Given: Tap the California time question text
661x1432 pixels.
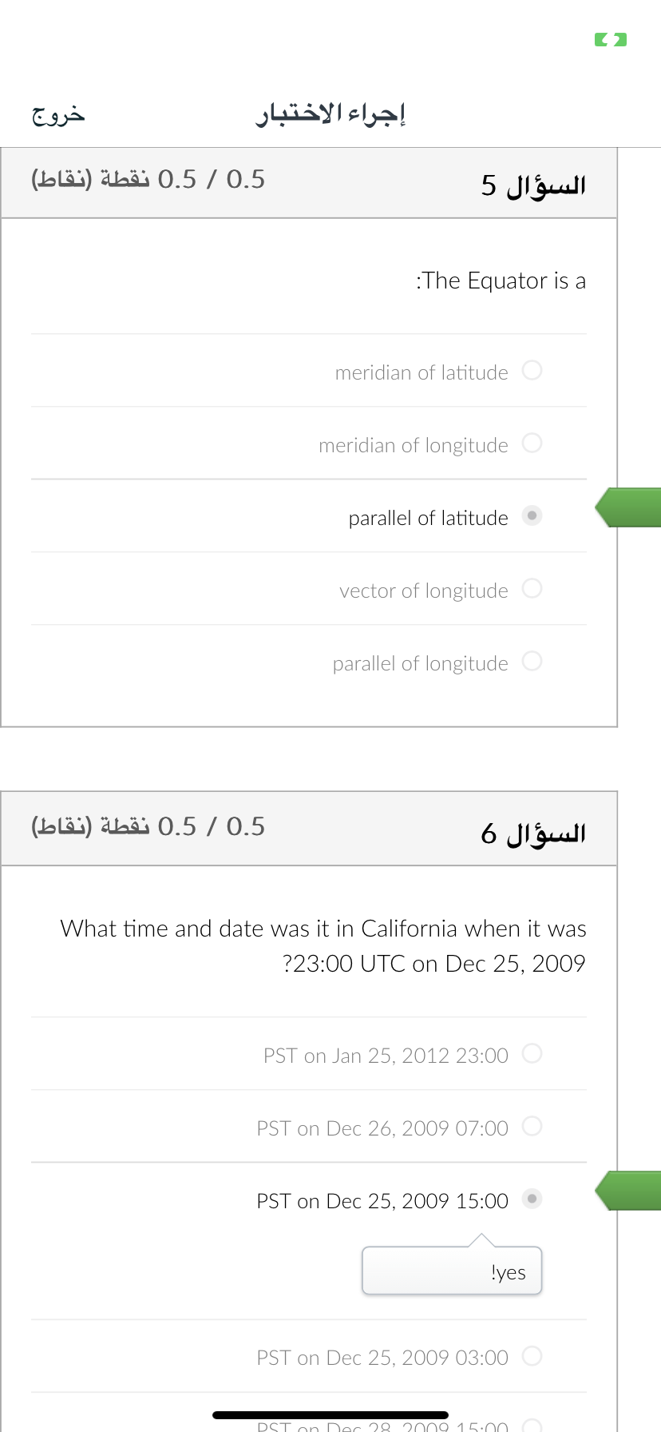Looking at the screenshot, I should (323, 945).
